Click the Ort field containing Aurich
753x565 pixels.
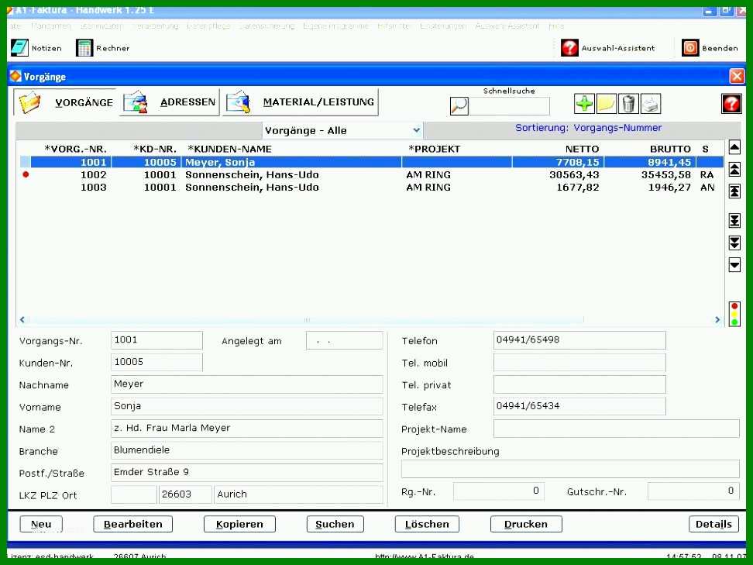(x=299, y=494)
